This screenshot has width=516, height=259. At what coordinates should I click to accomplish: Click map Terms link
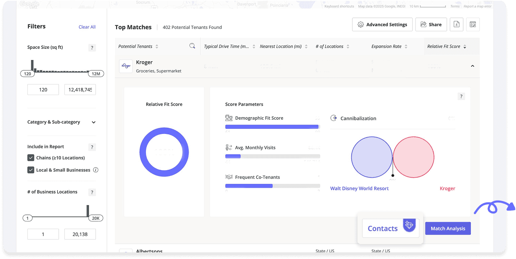click(455, 6)
